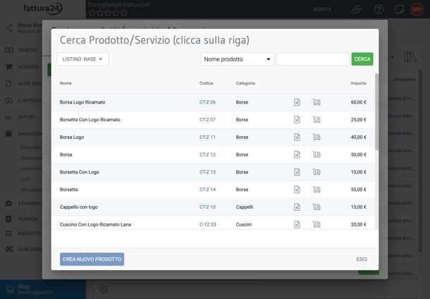The image size is (430, 299).
Task: Open the Nome prodotto search-field dropdown
Action: 238,59
